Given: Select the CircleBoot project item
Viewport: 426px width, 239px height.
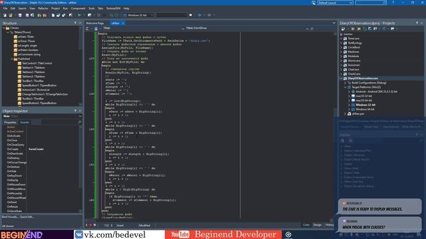Looking at the screenshot, I should pyautogui.click(x=353, y=47).
